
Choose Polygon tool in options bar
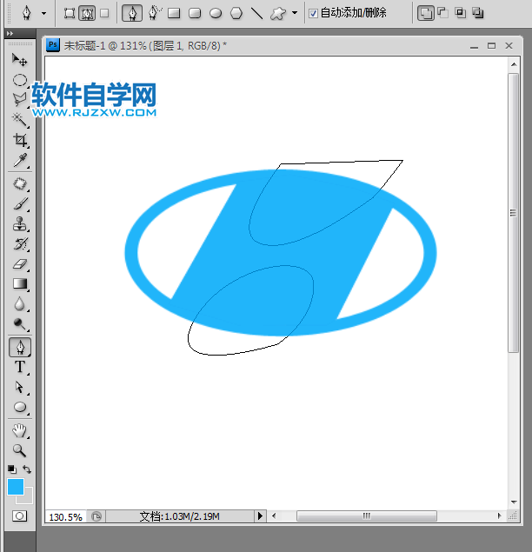click(x=236, y=13)
